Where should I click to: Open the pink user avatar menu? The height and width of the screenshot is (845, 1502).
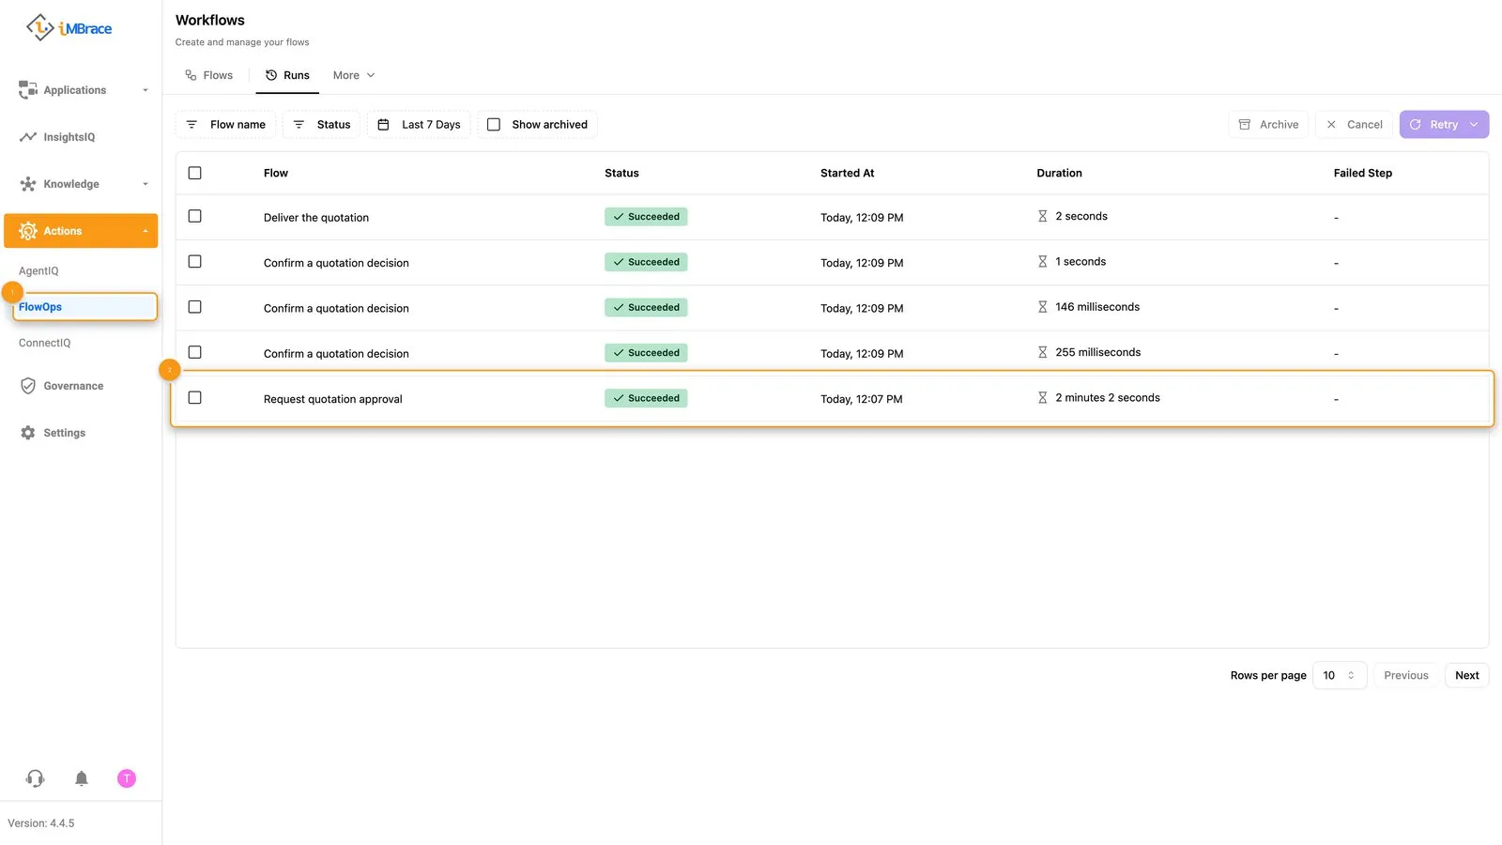pyautogui.click(x=127, y=778)
